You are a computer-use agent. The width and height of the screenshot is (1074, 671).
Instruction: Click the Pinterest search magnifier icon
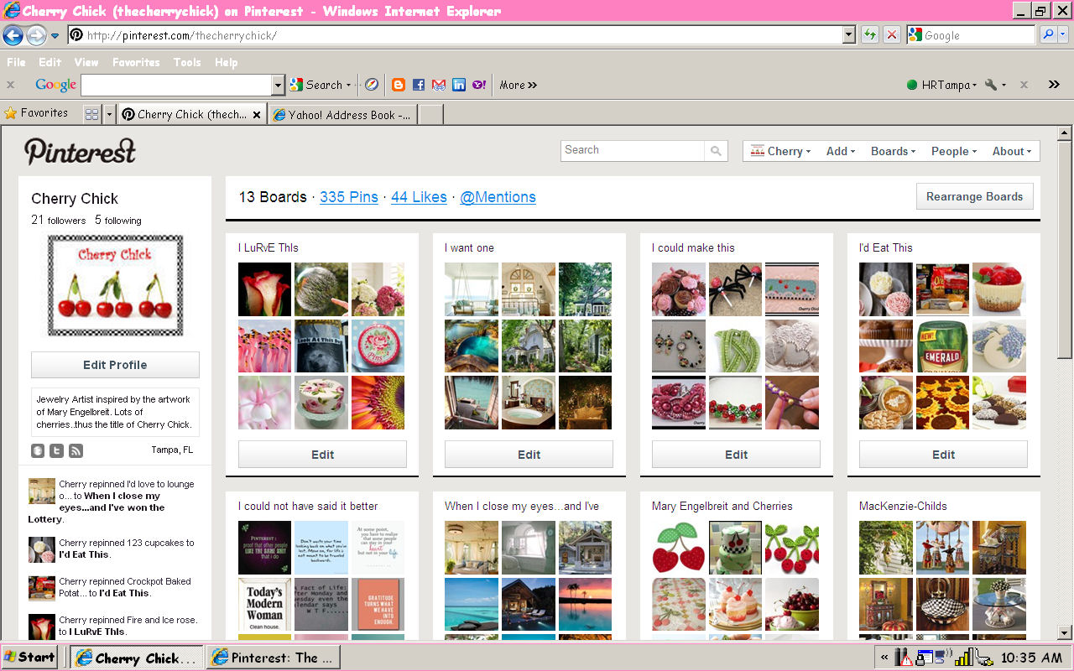pyautogui.click(x=716, y=151)
